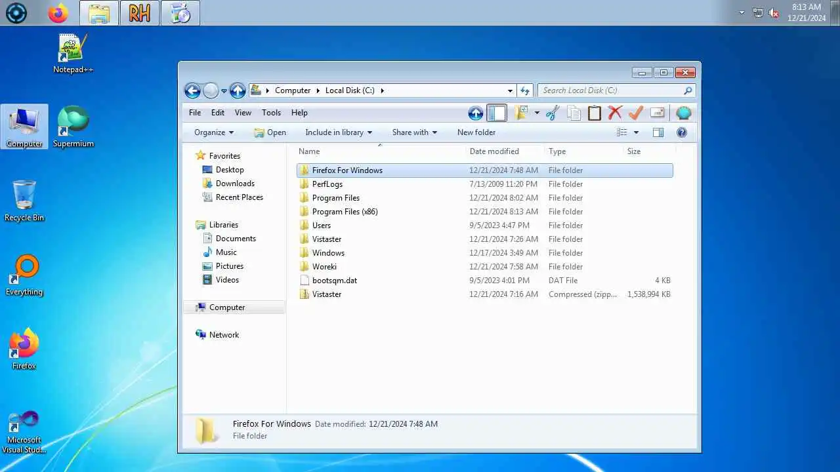840x472 pixels.
Task: Select Network in the navigation pane
Action: tap(224, 335)
